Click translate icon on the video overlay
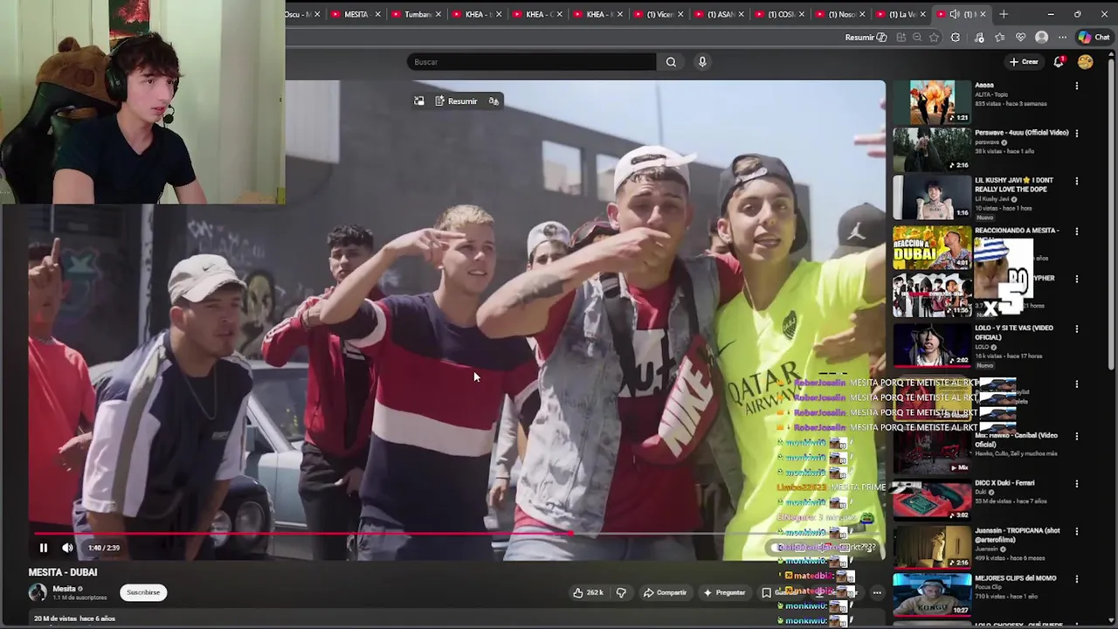1118x629 pixels. click(493, 101)
